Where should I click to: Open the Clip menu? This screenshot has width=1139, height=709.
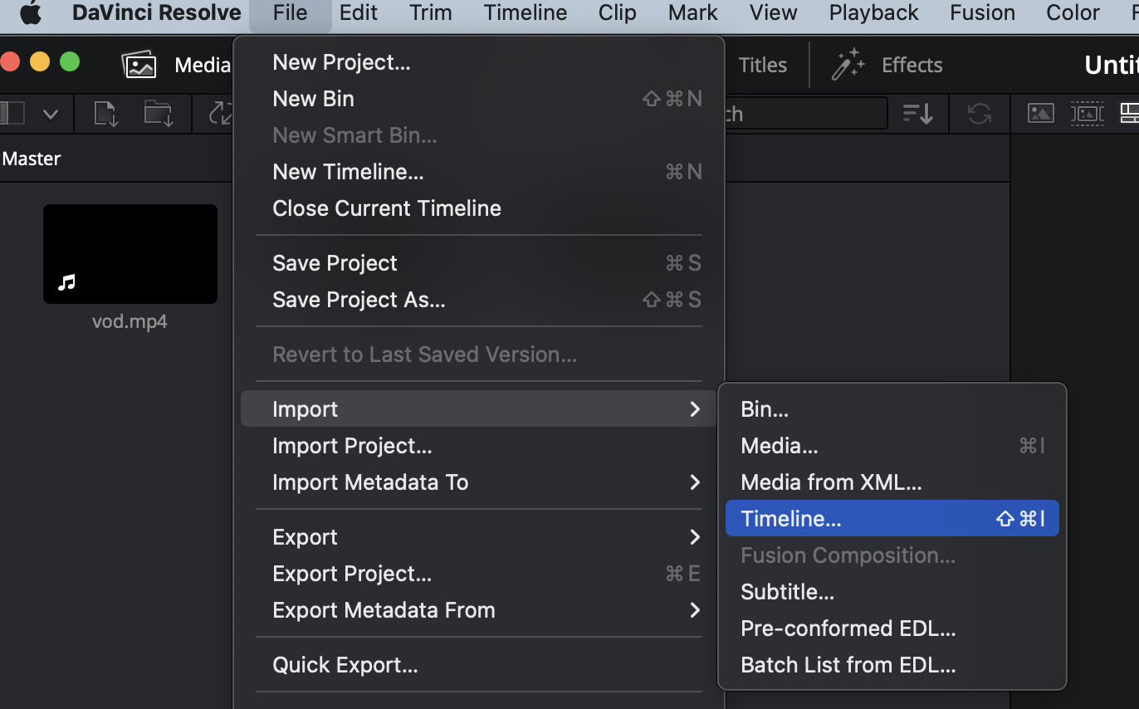tap(618, 13)
